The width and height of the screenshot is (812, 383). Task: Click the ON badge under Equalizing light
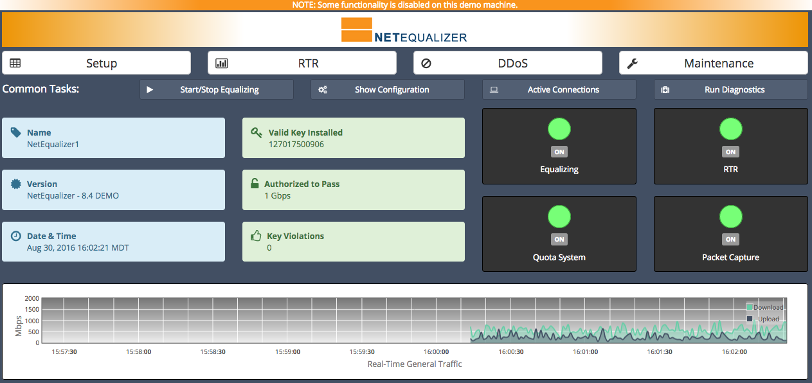click(x=559, y=152)
